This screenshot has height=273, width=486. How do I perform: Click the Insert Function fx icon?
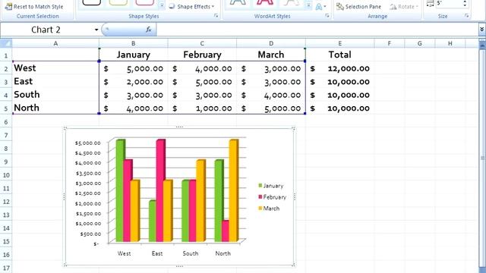(x=149, y=30)
